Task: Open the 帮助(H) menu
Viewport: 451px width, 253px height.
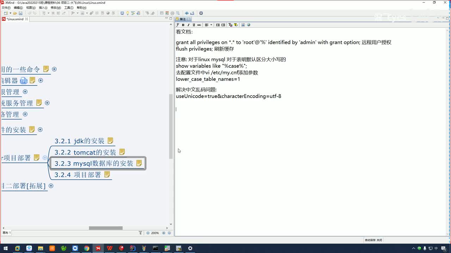Action: click(81, 7)
